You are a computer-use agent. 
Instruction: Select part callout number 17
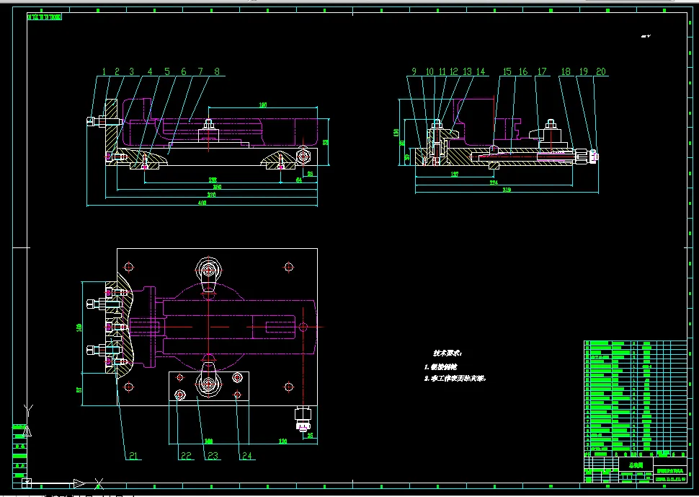point(542,71)
